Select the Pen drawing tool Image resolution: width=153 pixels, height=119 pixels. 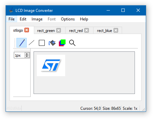[x=21, y=43]
